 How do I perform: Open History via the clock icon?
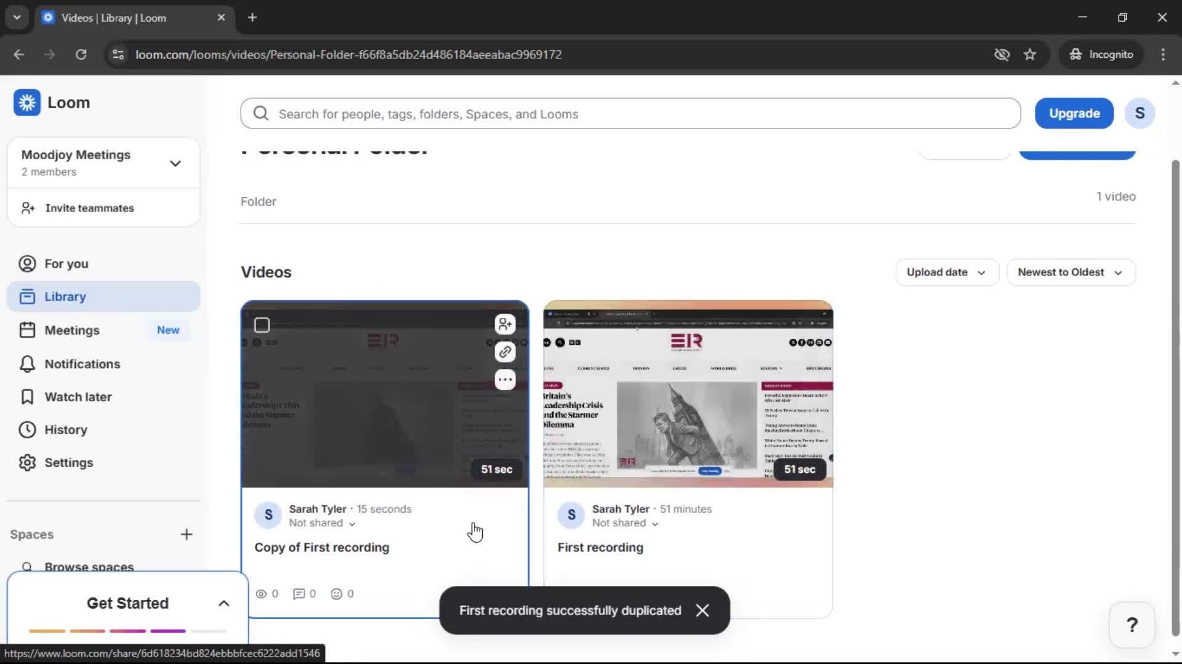(27, 429)
